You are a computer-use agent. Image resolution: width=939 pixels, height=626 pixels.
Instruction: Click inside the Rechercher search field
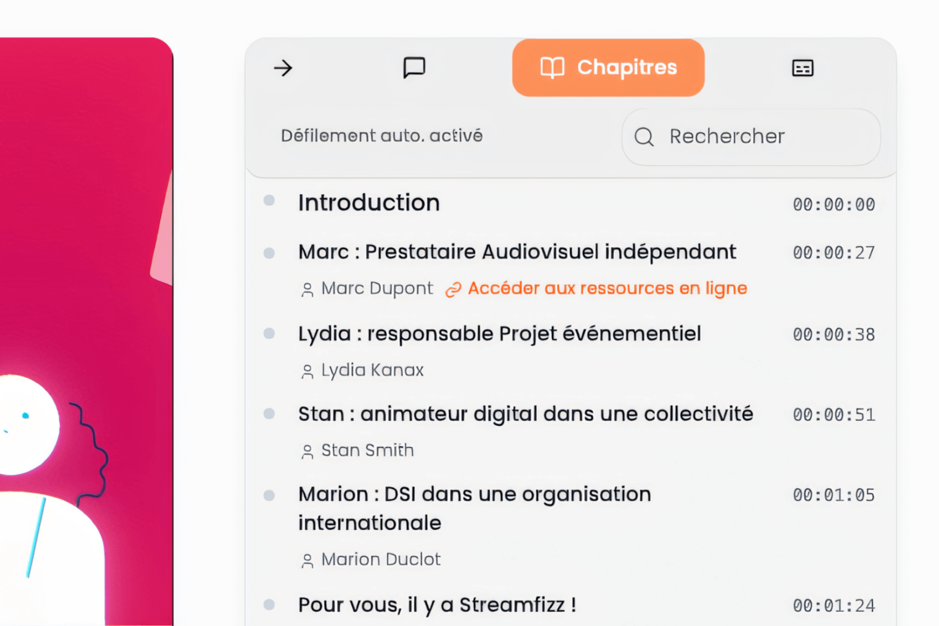click(x=751, y=137)
